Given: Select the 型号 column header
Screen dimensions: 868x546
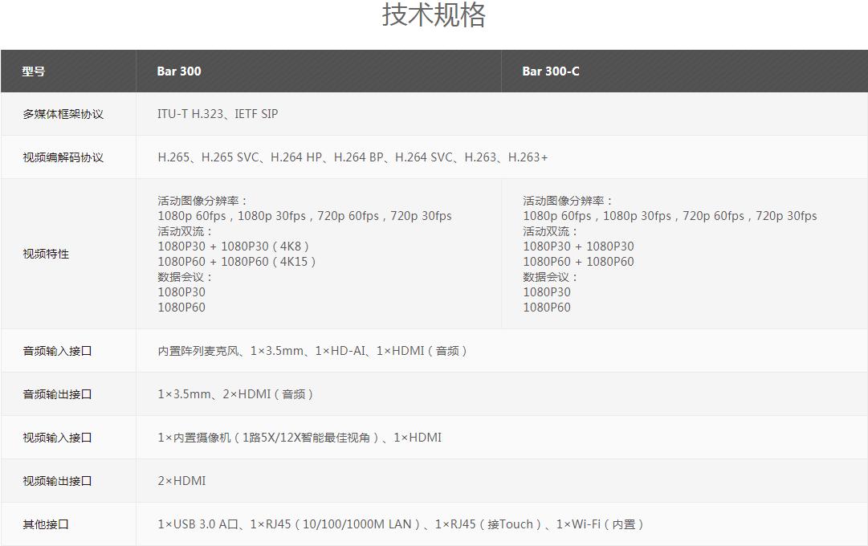Looking at the screenshot, I should pyautogui.click(x=34, y=71).
